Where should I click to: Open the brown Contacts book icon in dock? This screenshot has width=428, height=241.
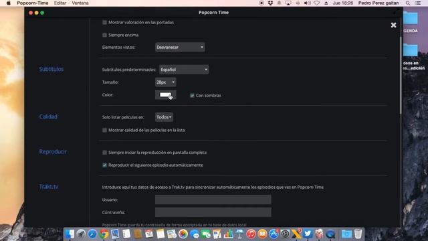pos(138,234)
